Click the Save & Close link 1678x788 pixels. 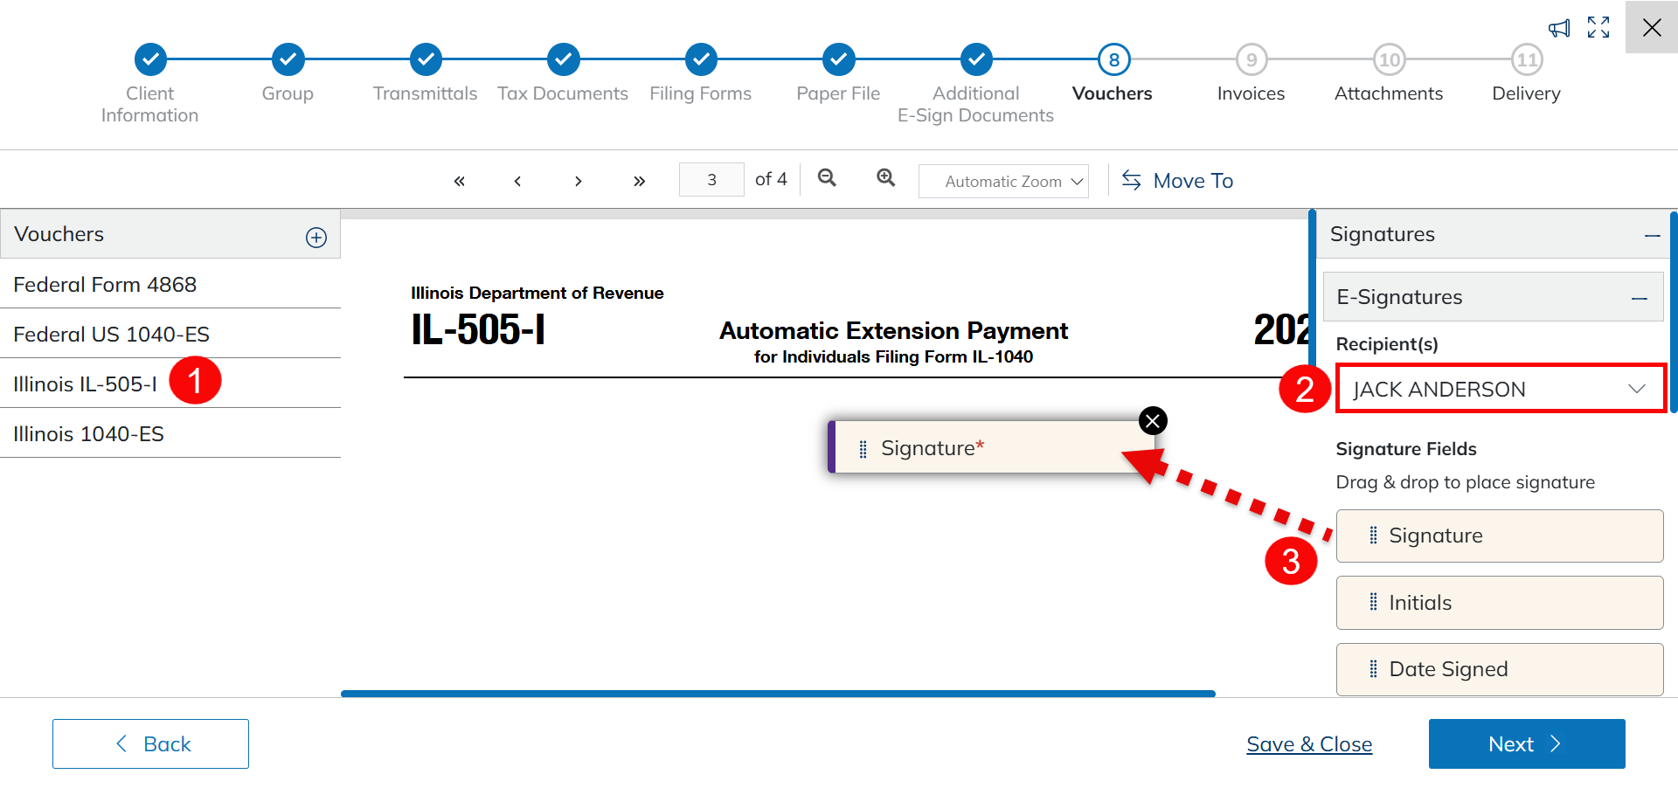click(x=1309, y=744)
